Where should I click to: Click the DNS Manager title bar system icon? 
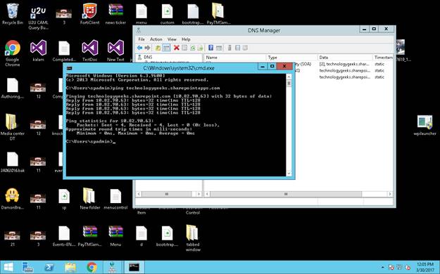[x=139, y=30]
